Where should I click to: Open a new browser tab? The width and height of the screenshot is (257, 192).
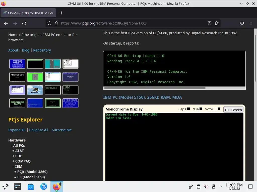[x=61, y=13]
